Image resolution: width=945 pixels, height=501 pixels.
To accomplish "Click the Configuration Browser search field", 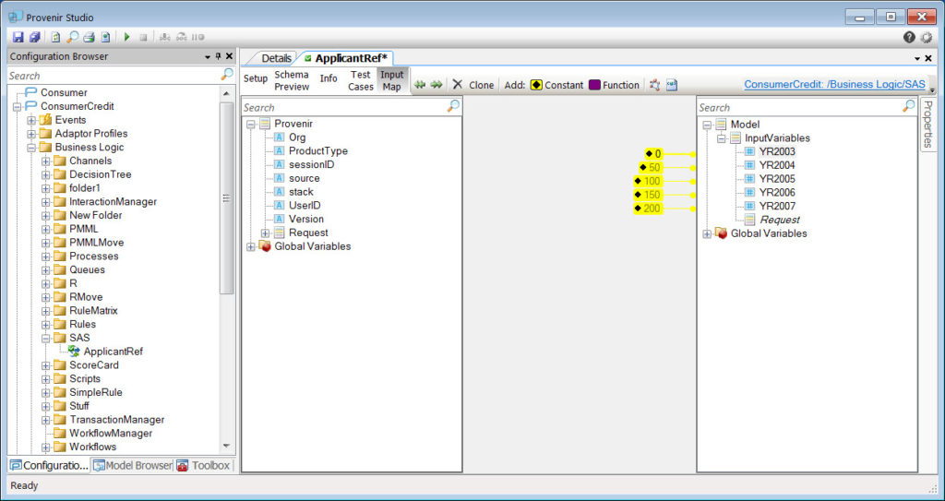I will pyautogui.click(x=114, y=76).
